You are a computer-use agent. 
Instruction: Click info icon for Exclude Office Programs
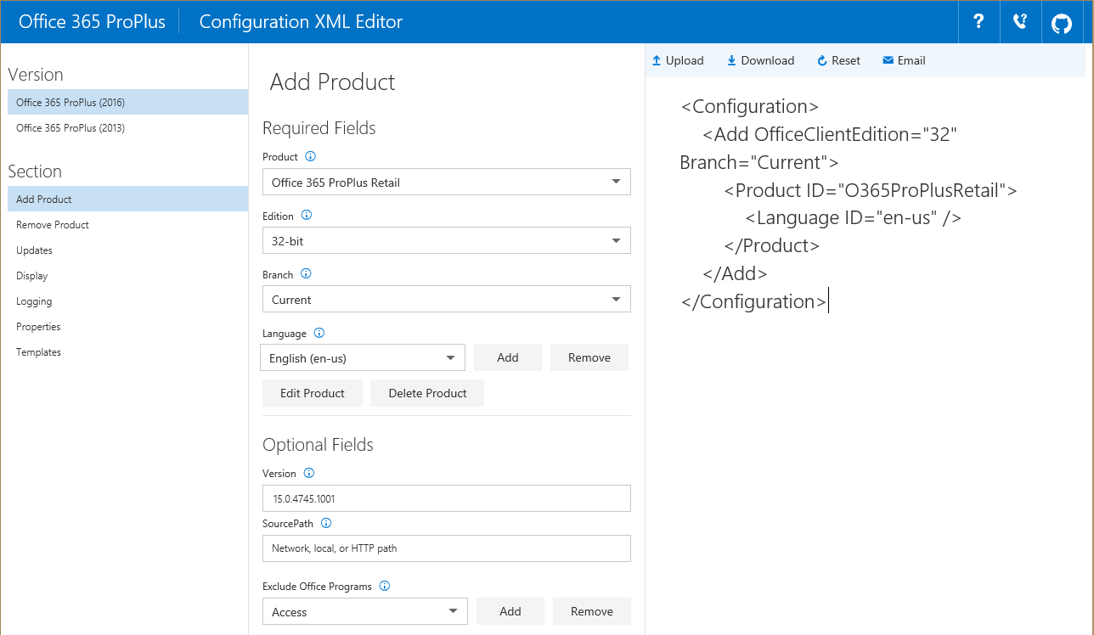click(x=384, y=586)
